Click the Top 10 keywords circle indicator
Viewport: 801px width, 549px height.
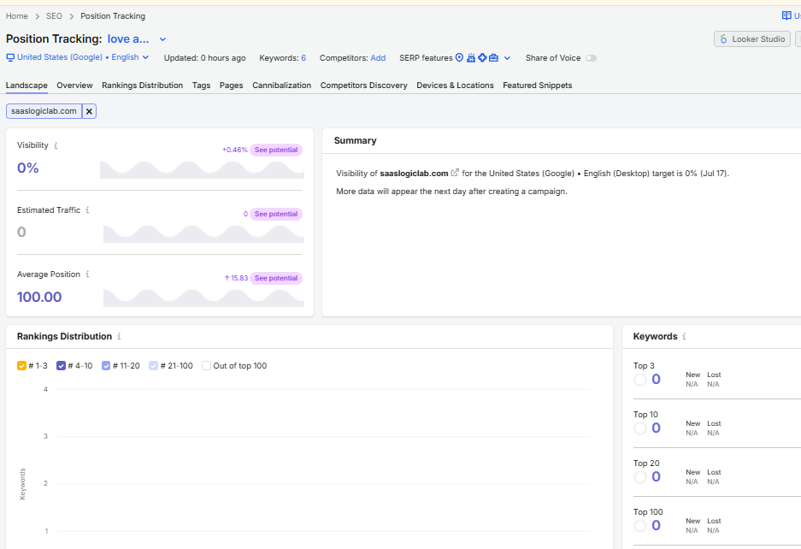point(640,428)
